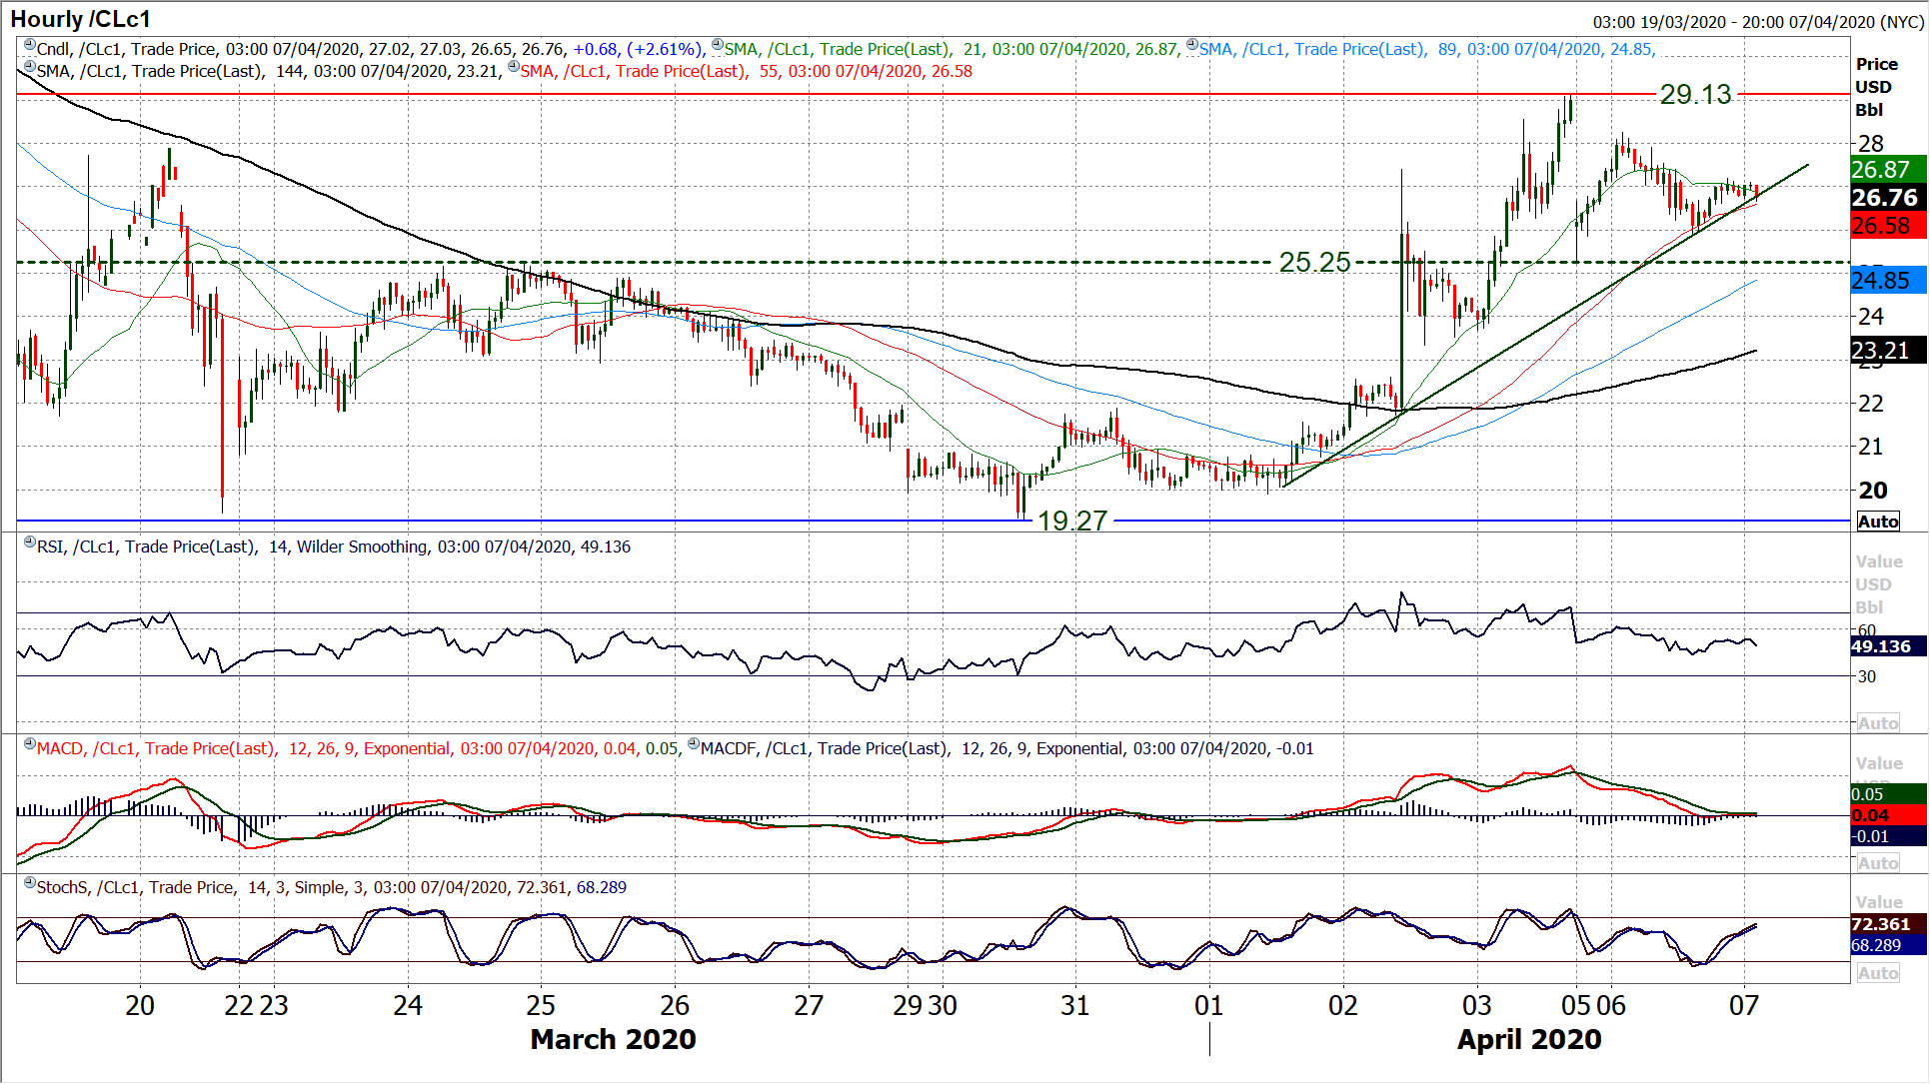The width and height of the screenshot is (1930, 1084).
Task: Click the circle icon before Cndl legend
Action: [30, 46]
